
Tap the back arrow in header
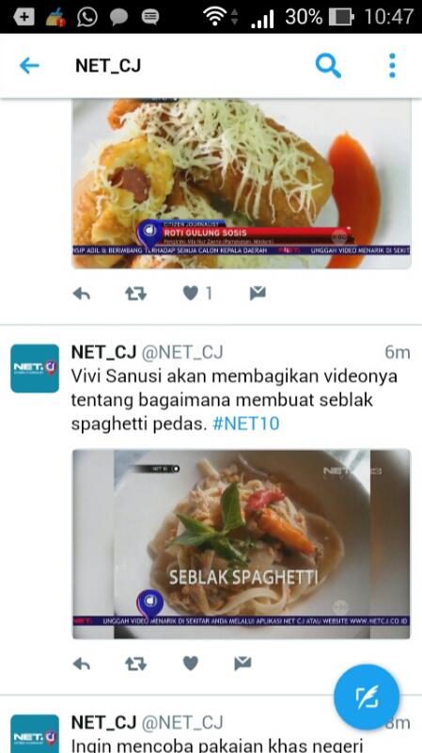coord(29,65)
